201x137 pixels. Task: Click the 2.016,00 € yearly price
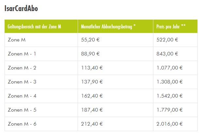click(169, 124)
